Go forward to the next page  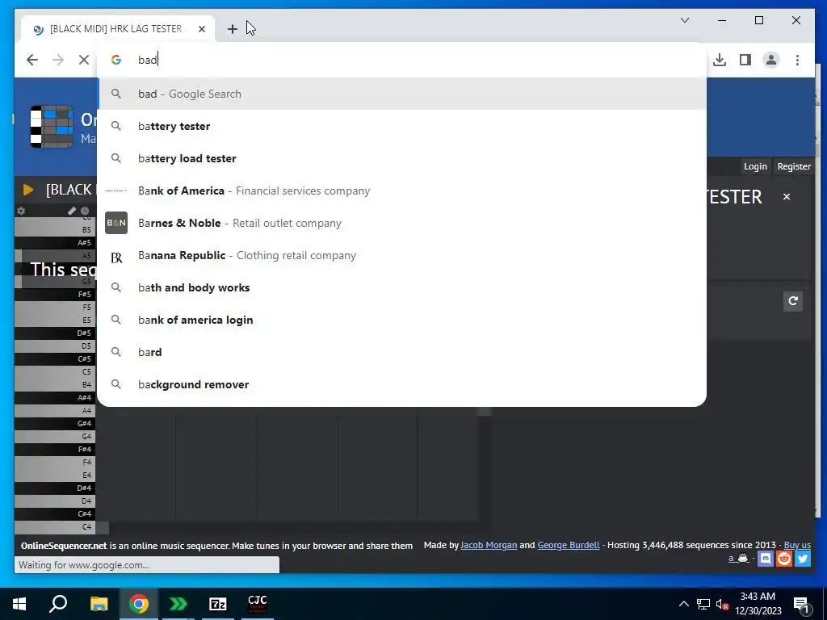pos(58,60)
